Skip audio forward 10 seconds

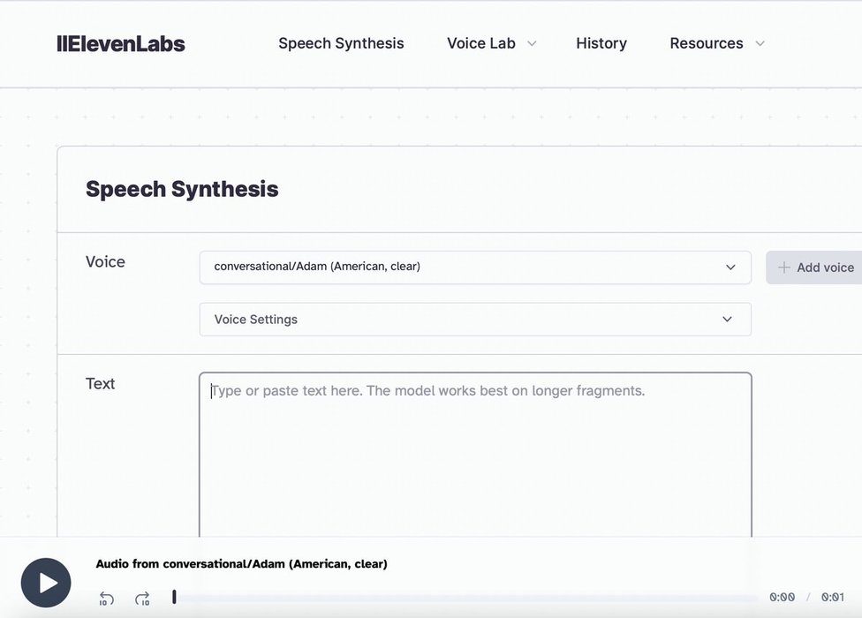(142, 599)
